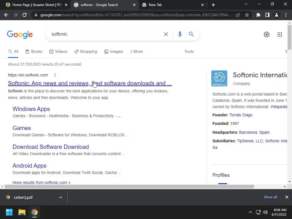Open the Softonic main result link
The width and height of the screenshot is (292, 219).
[90, 83]
